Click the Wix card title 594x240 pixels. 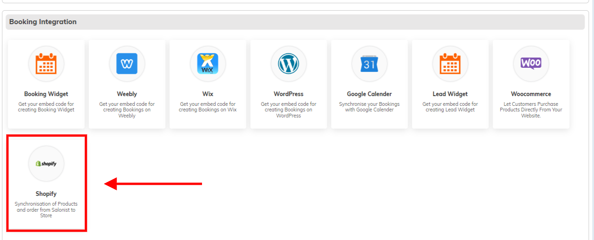[208, 94]
